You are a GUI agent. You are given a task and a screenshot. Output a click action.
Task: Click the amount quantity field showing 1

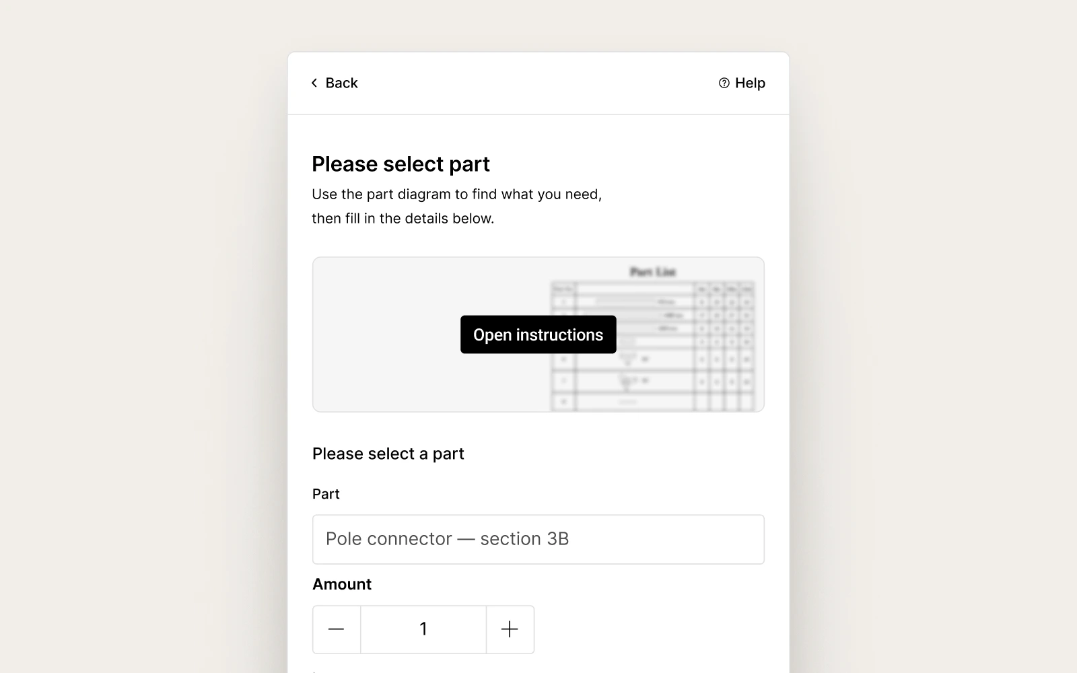coord(423,629)
